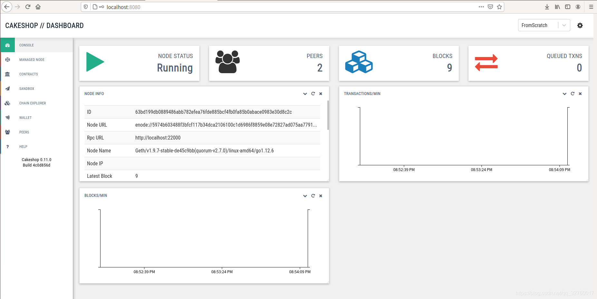Open browser page actions ellipsis menu
The width and height of the screenshot is (597, 299).
click(x=481, y=7)
